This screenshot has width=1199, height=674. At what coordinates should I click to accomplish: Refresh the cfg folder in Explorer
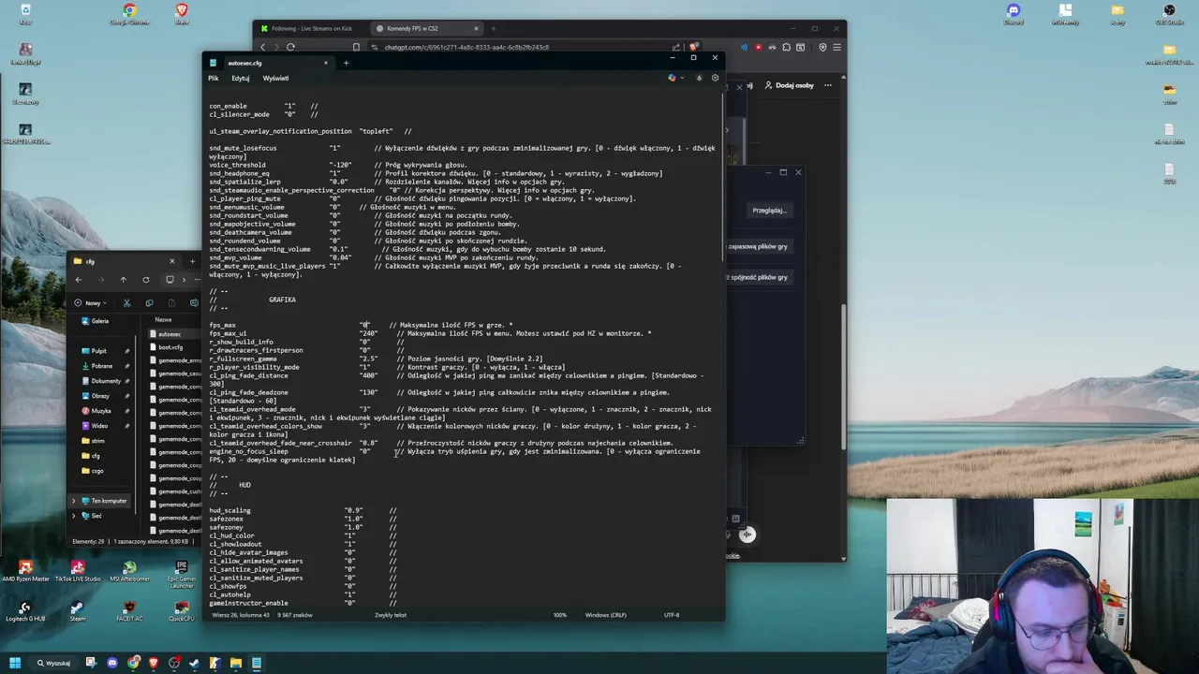coord(145,280)
